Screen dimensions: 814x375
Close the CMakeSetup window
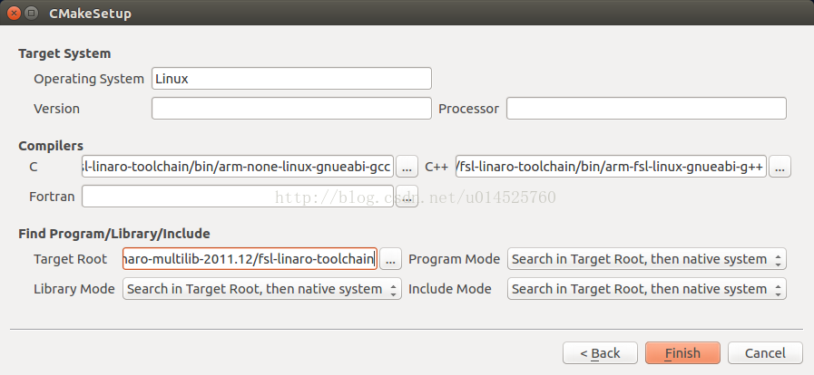[x=14, y=13]
